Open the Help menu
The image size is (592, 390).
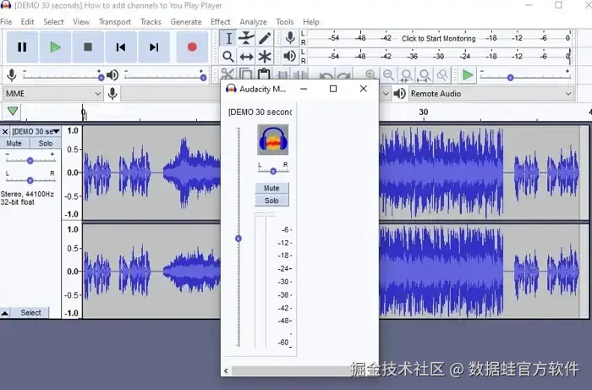click(x=311, y=22)
